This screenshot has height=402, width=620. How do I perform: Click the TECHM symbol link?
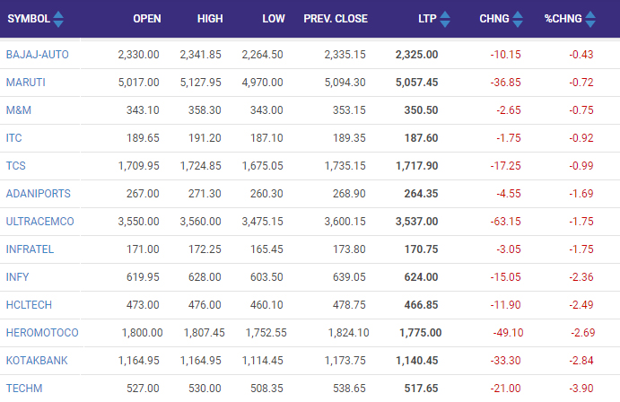(x=23, y=389)
